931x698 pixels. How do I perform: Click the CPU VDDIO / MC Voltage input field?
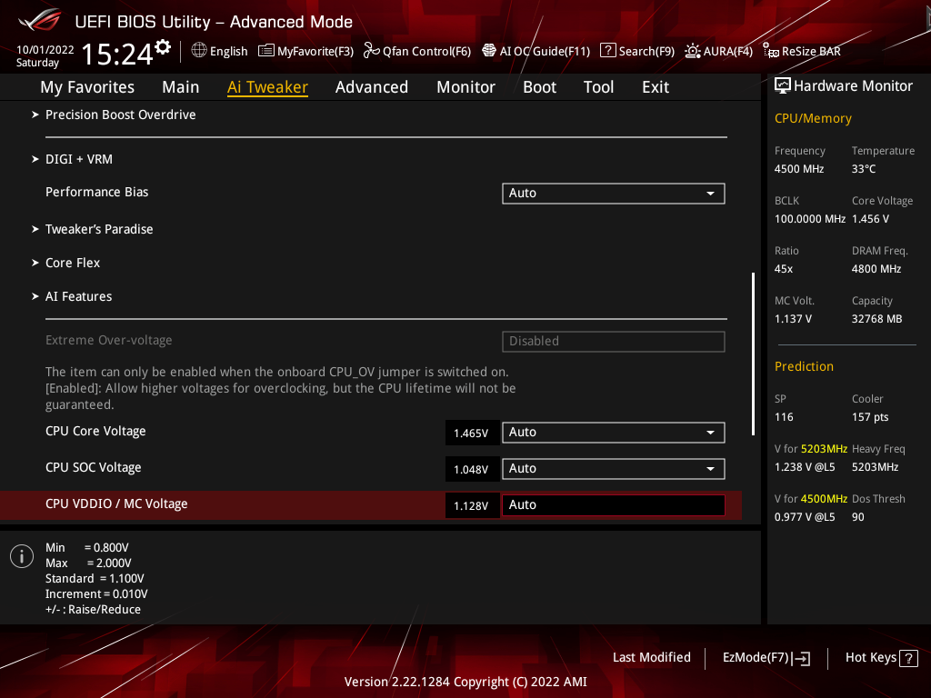[x=613, y=505]
